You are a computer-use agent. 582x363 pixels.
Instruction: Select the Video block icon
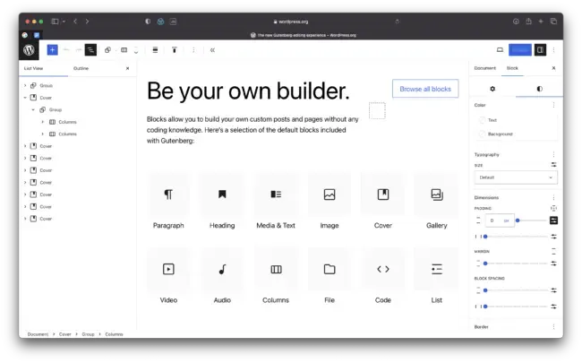168,269
